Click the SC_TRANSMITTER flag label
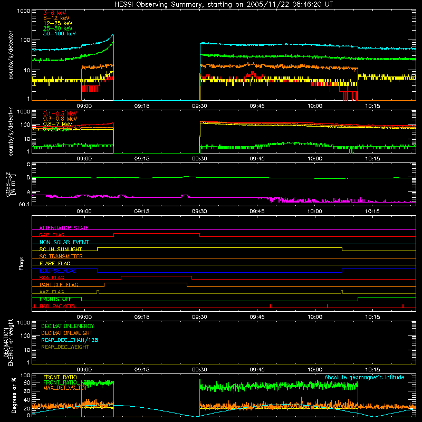Viewport: 422px width, 422px height. point(61,256)
